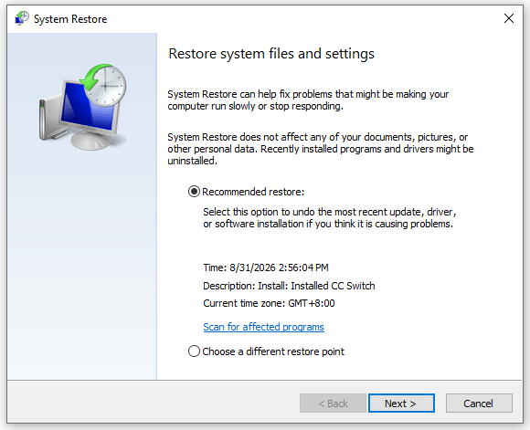Click the paragraph about documents and personal data
Viewport: 530px width, 430px height.
pos(321,149)
